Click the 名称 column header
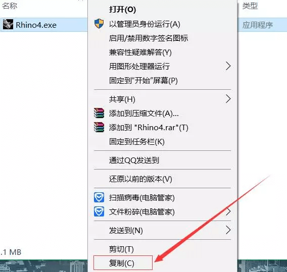The image size is (287, 272). point(10,6)
